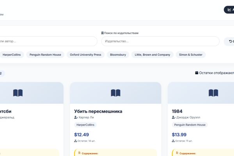The width and height of the screenshot is (234, 156).
Task: Click the box icon beside Остатки отображаются
Action: 197,73
